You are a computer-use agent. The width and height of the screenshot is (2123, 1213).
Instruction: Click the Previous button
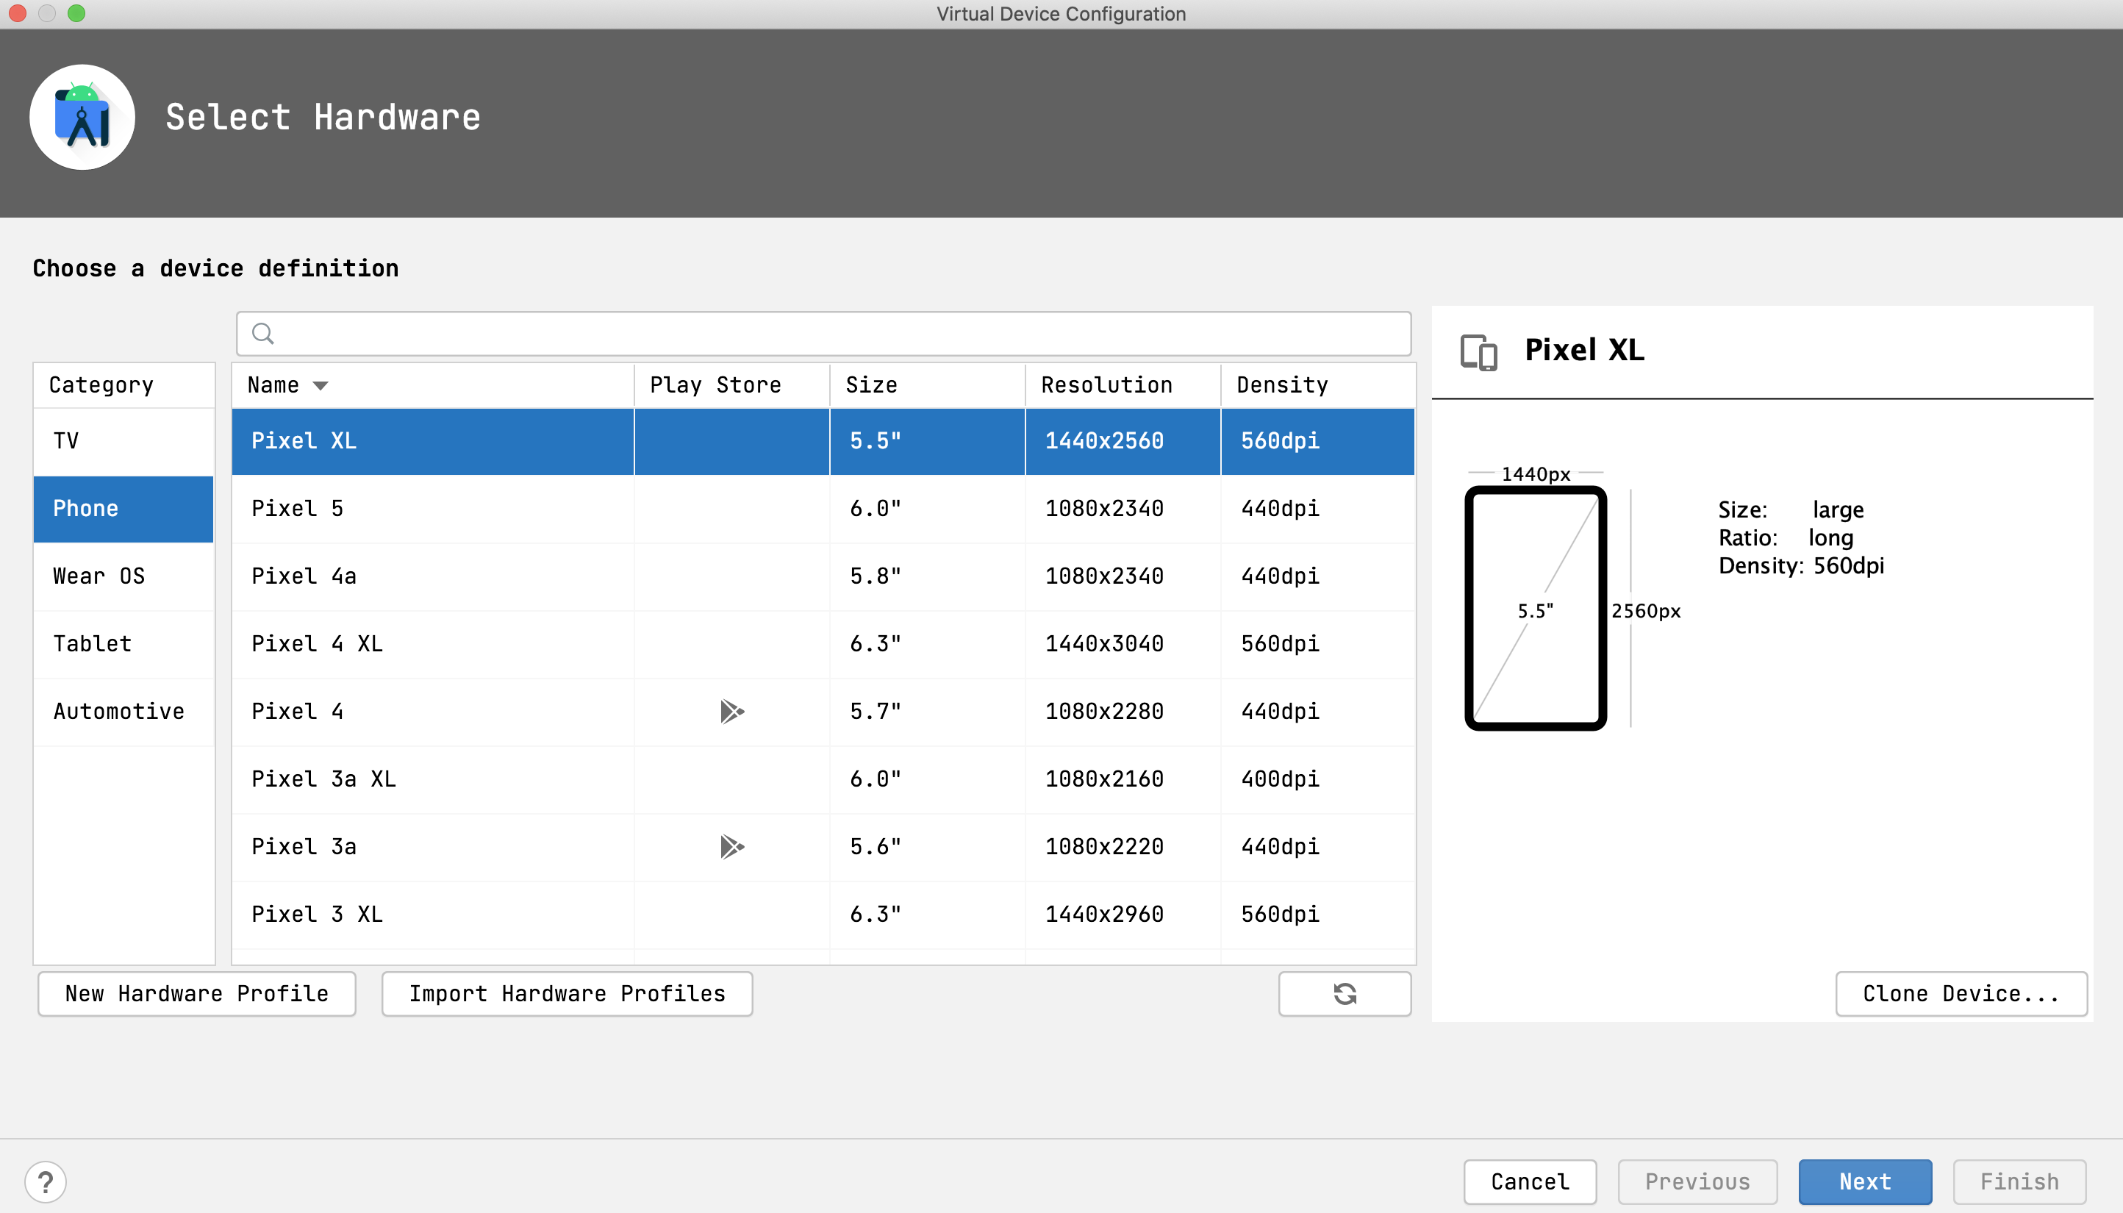(x=1697, y=1181)
